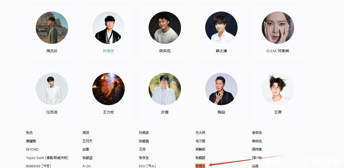Click the 五月天 band link
The height and width of the screenshot is (168, 344).
[87, 141]
